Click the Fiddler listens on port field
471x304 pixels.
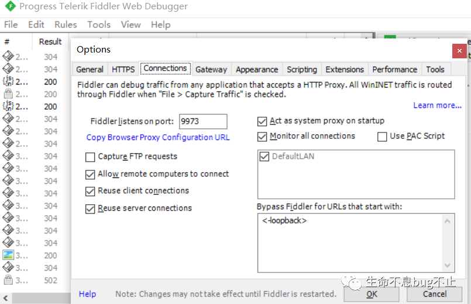203,121
